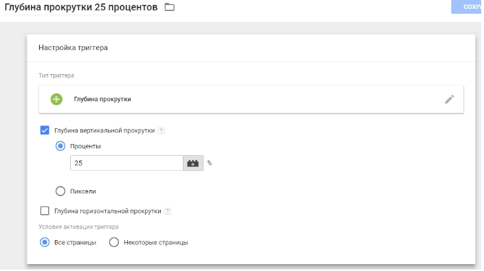This screenshot has height=271, width=484.
Task: Click the percentage input field containing 25
Action: (x=126, y=163)
